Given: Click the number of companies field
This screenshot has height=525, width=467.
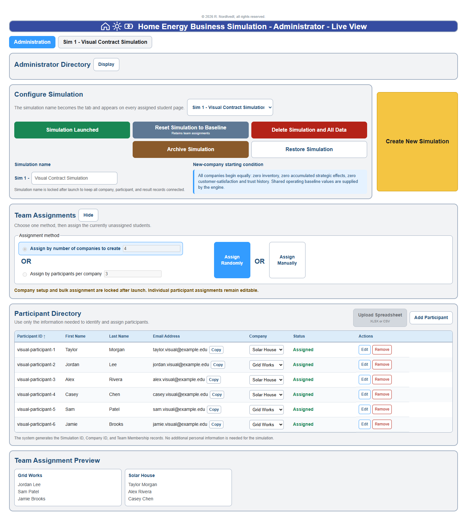Looking at the screenshot, I should pos(151,249).
